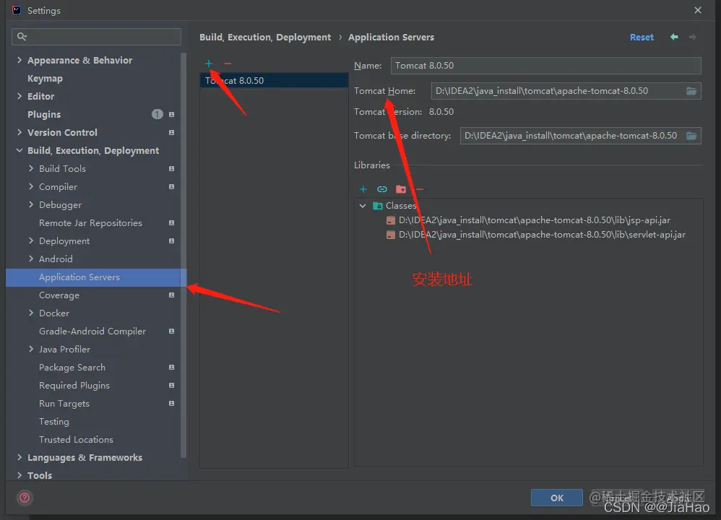This screenshot has height=520, width=721.
Task: Open Gradle-Android Compiler page
Action: tap(92, 331)
